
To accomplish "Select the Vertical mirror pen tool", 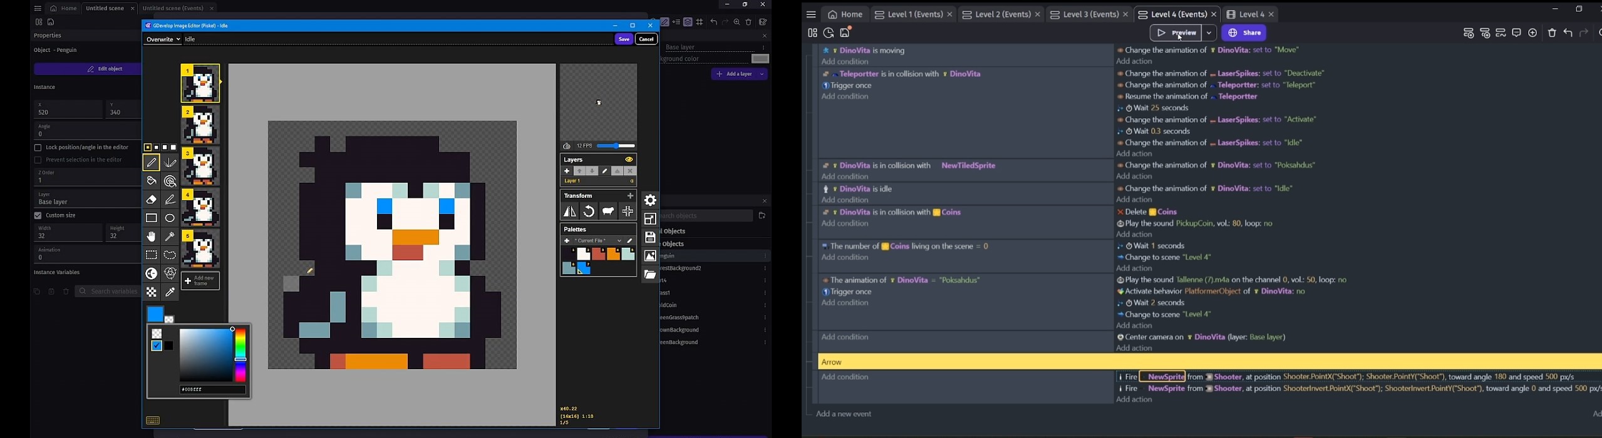I will [170, 163].
